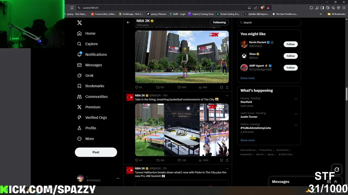Open the crowd basketball game thumbnail
The width and height of the screenshot is (348, 195).
tap(214, 130)
